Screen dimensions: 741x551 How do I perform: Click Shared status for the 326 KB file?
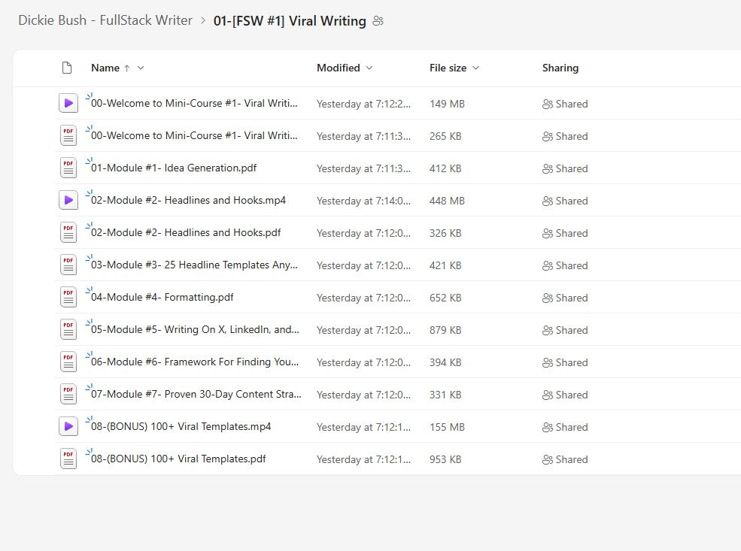coord(565,233)
